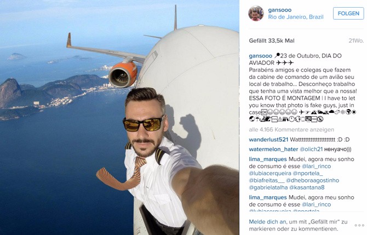The image size is (367, 235).
Task: Click the Gefällt 33,5k Mal likes count
Action: (x=272, y=41)
